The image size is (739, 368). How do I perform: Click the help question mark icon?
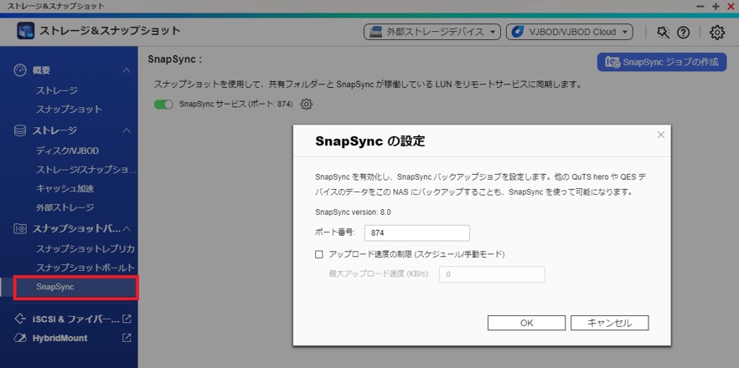pyautogui.click(x=684, y=32)
